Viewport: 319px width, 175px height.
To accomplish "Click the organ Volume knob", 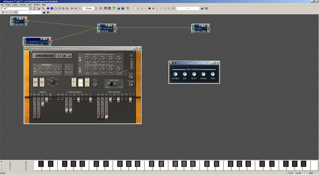I will (131, 84).
